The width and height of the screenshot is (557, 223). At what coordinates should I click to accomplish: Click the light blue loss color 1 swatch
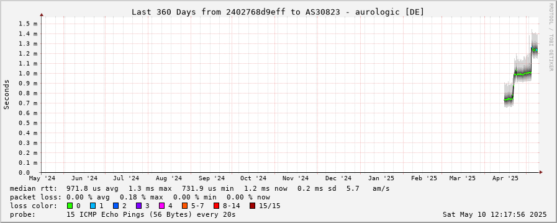click(93, 206)
